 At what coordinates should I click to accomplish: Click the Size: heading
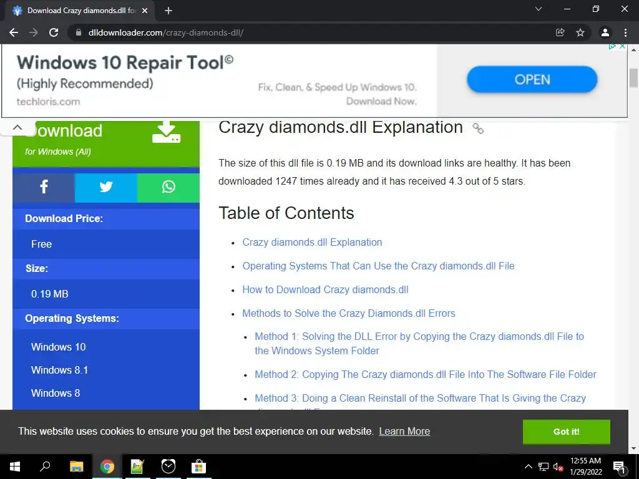click(x=37, y=268)
